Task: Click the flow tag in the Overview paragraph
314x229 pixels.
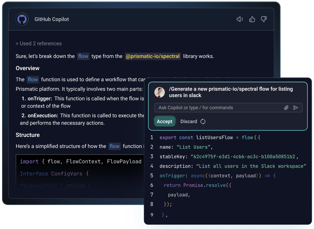Action: point(33,79)
